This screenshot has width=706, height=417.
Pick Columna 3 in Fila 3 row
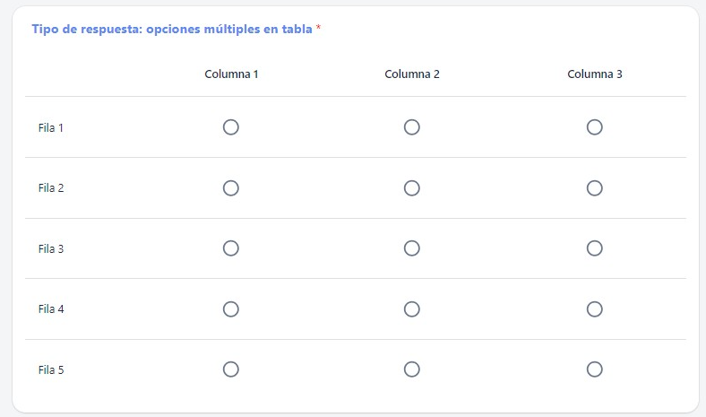pos(594,248)
